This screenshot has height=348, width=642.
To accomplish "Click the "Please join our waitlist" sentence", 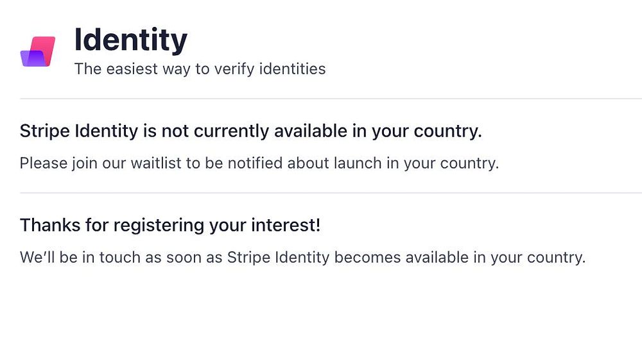I will coord(259,163).
